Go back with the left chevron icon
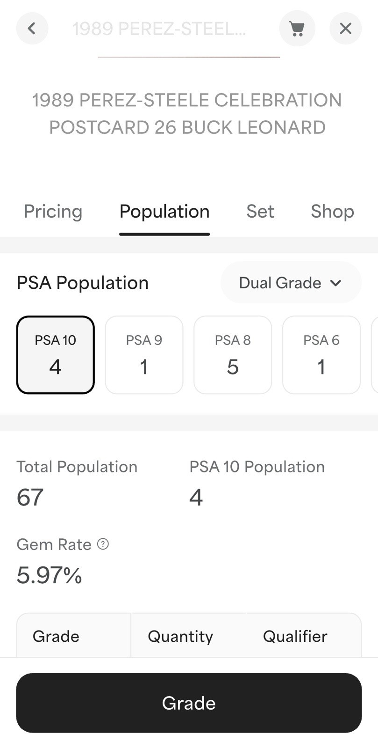This screenshot has width=378, height=749. 32,29
